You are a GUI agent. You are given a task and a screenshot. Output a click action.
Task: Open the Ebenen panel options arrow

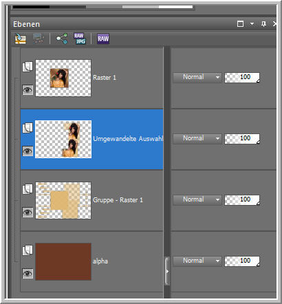(x=252, y=24)
